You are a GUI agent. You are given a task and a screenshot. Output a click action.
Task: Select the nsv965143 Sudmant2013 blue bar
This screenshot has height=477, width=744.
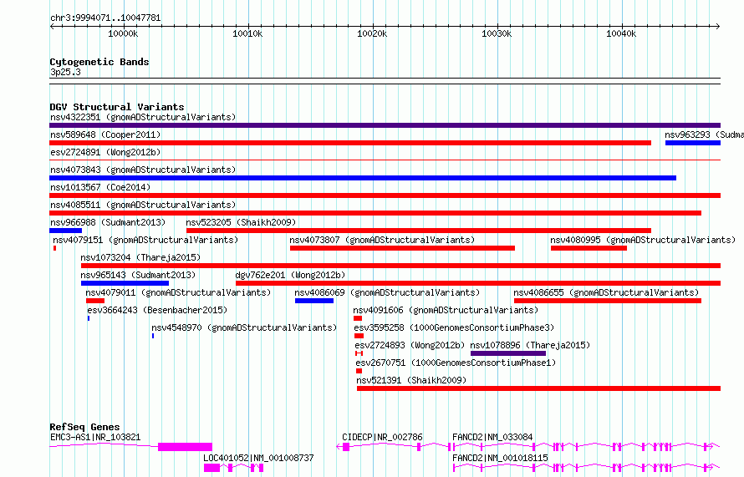point(125,283)
